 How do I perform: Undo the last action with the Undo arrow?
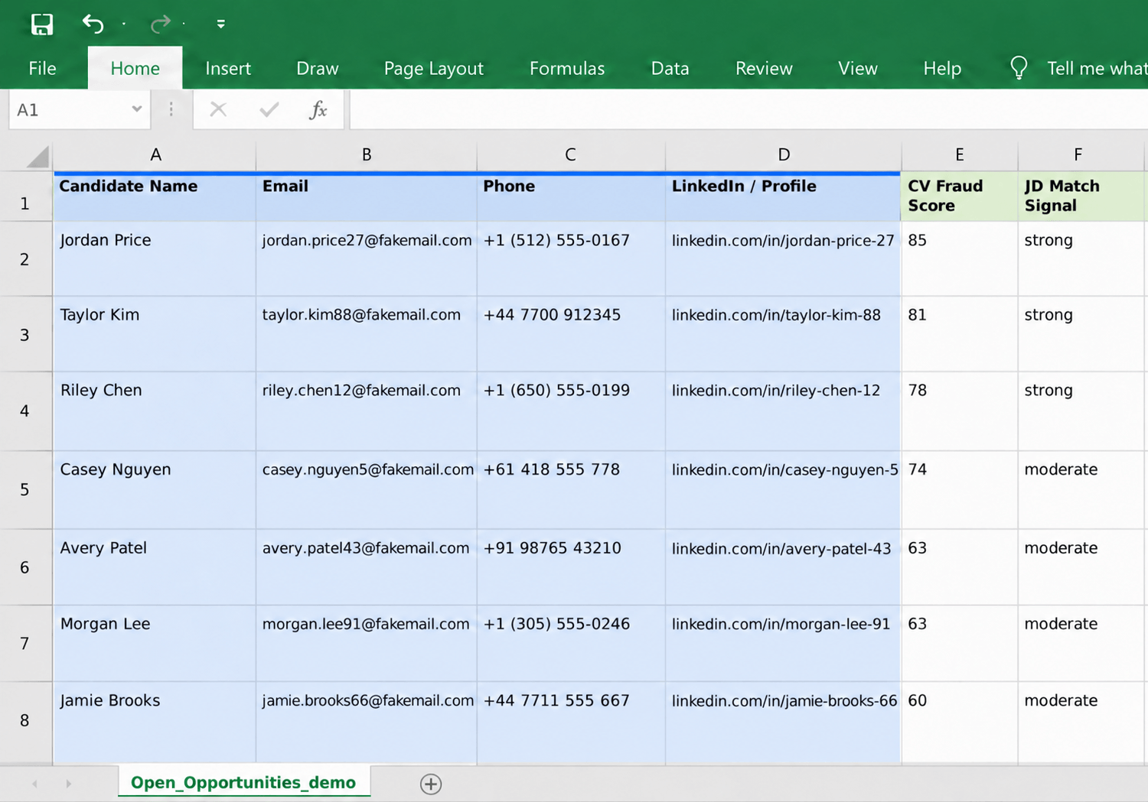pyautogui.click(x=93, y=24)
